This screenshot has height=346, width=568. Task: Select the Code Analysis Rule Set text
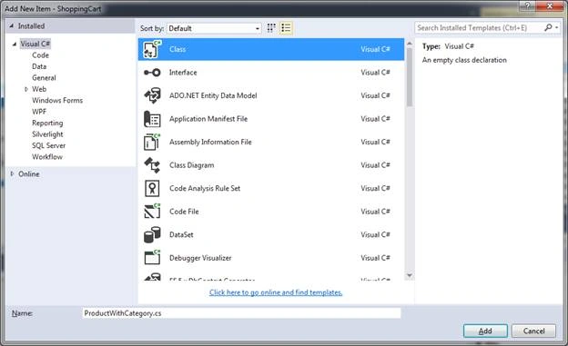tap(205, 188)
